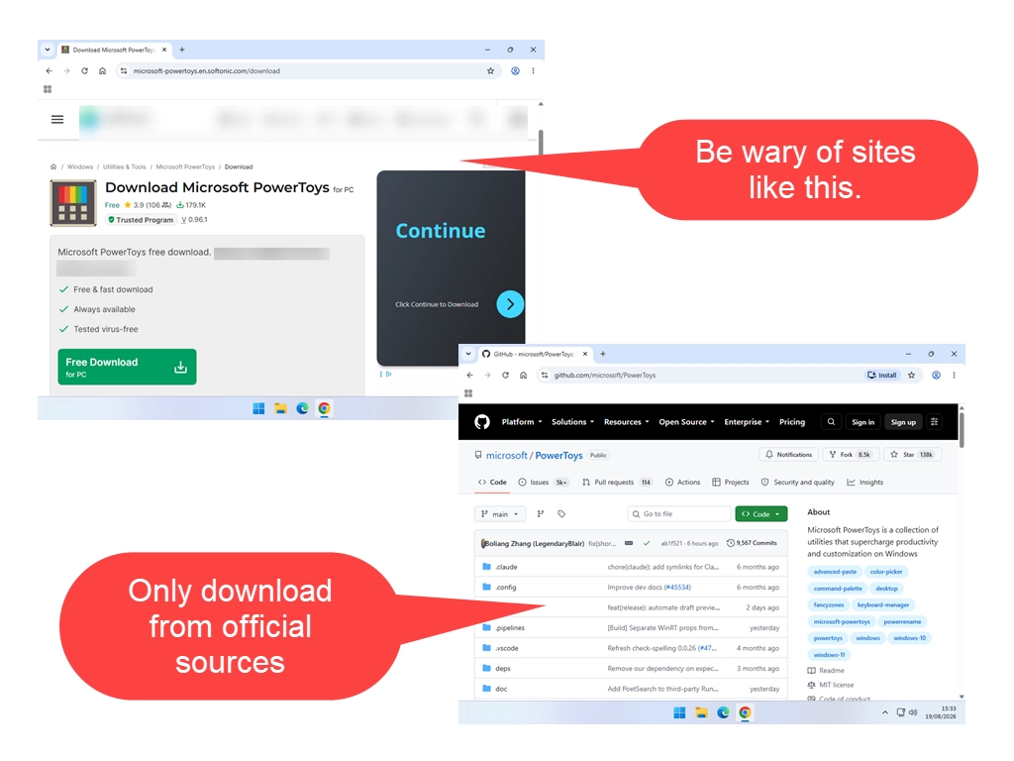
Task: Open Chrome in the GitHub screenshot taskbar
Action: coord(745,713)
